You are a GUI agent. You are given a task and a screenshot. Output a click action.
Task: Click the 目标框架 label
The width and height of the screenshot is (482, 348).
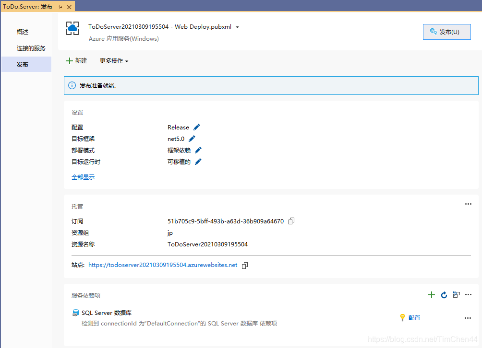83,139
